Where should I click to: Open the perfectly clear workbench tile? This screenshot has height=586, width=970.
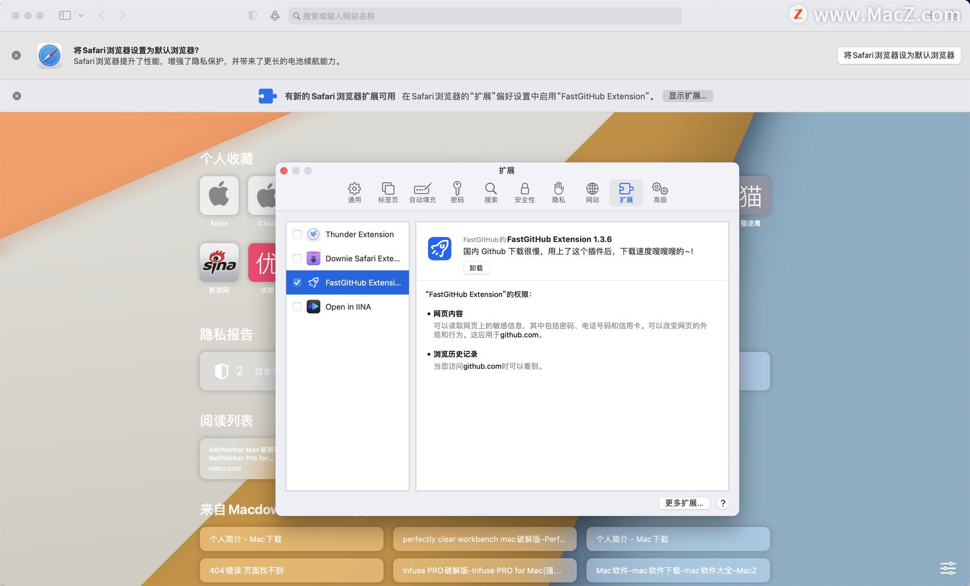pyautogui.click(x=484, y=539)
